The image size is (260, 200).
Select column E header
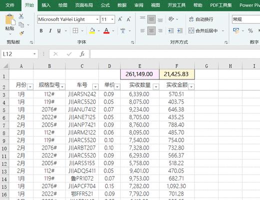(140, 66)
